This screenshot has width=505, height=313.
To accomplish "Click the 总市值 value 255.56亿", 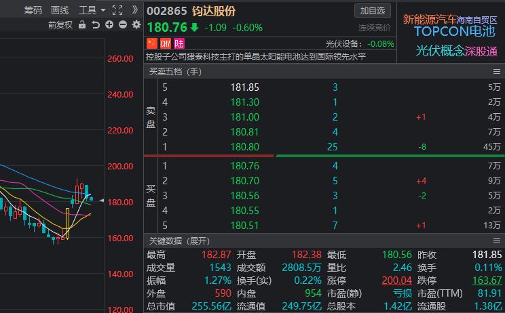I will (x=212, y=306).
